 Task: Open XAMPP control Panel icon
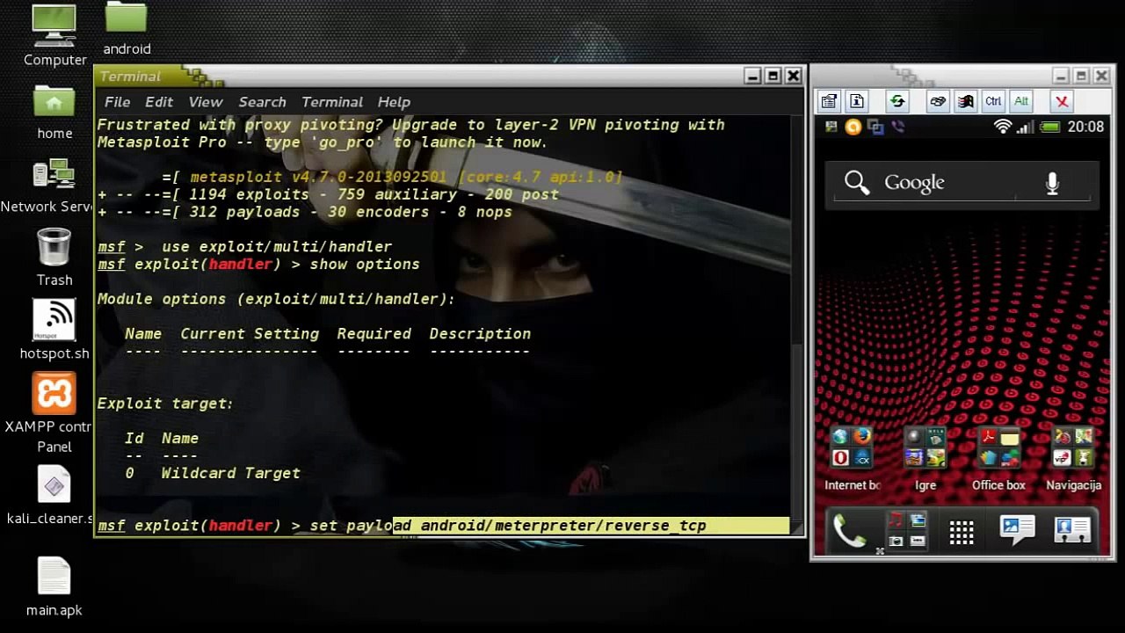[x=54, y=393]
